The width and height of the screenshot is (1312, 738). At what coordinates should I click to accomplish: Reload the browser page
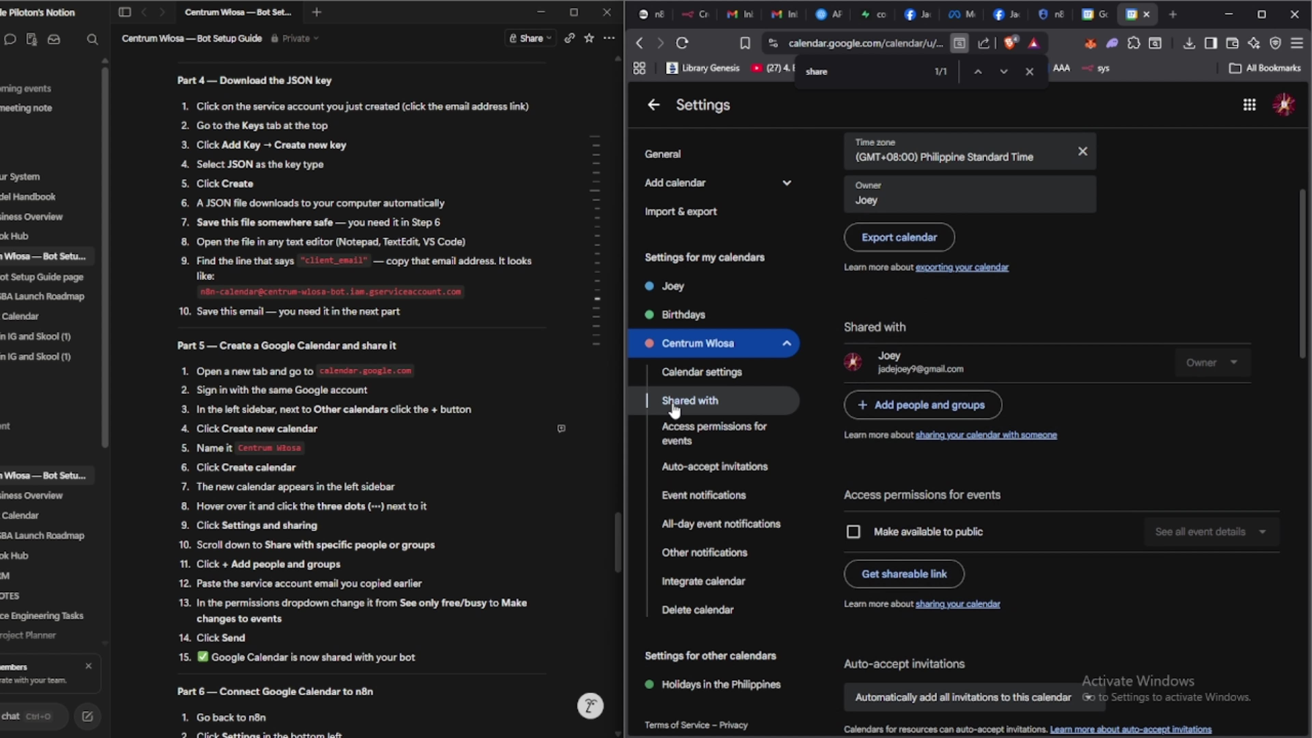(x=683, y=43)
